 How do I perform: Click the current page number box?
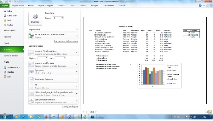click(88, 112)
